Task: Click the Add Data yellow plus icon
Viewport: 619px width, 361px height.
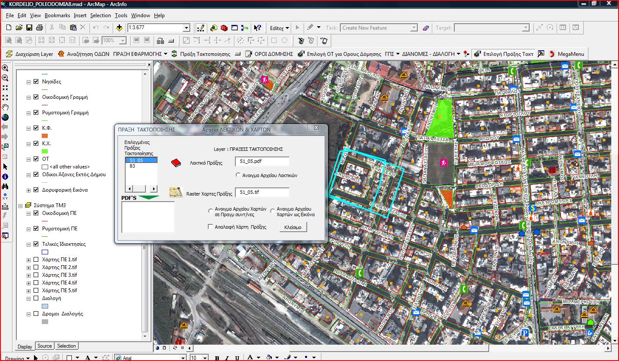Action: 120,28
